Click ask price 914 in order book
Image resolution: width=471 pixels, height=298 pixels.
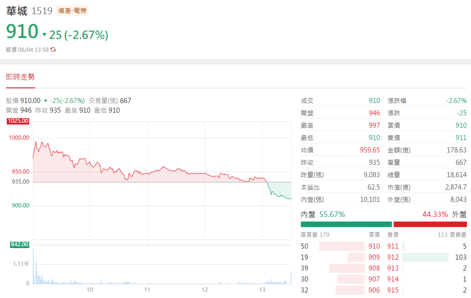(x=393, y=279)
